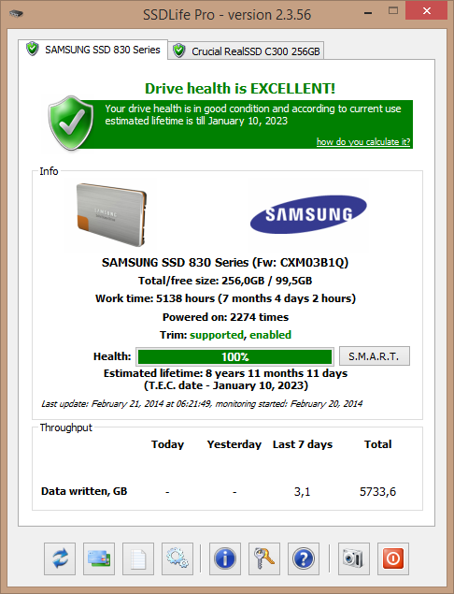Click the 'Yesterday' column header
The image size is (454, 594).
[234, 444]
